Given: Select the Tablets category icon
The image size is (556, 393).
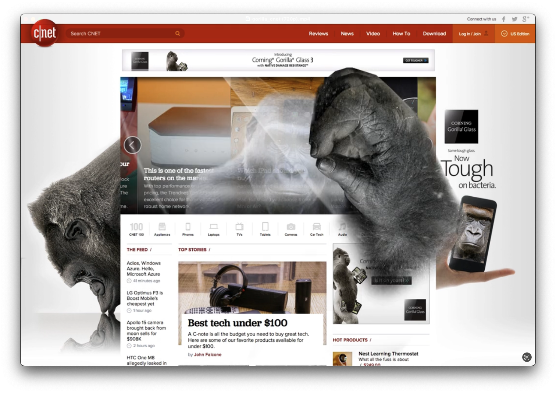Looking at the screenshot, I should 265,229.
